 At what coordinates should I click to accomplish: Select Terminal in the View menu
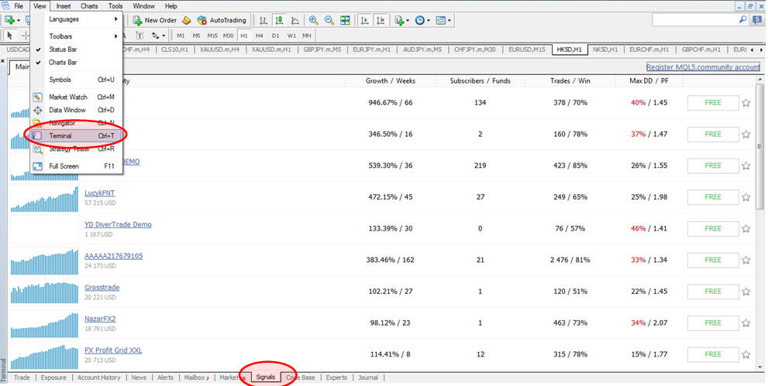tap(77, 136)
